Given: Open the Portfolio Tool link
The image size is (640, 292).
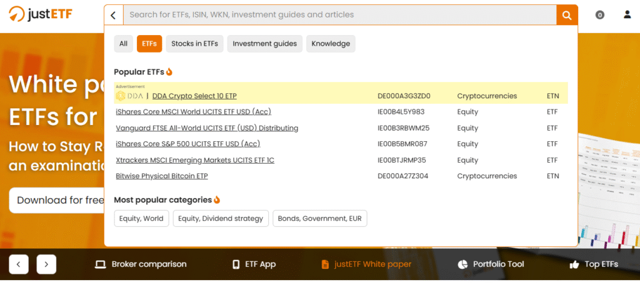Looking at the screenshot, I should tap(491, 264).
